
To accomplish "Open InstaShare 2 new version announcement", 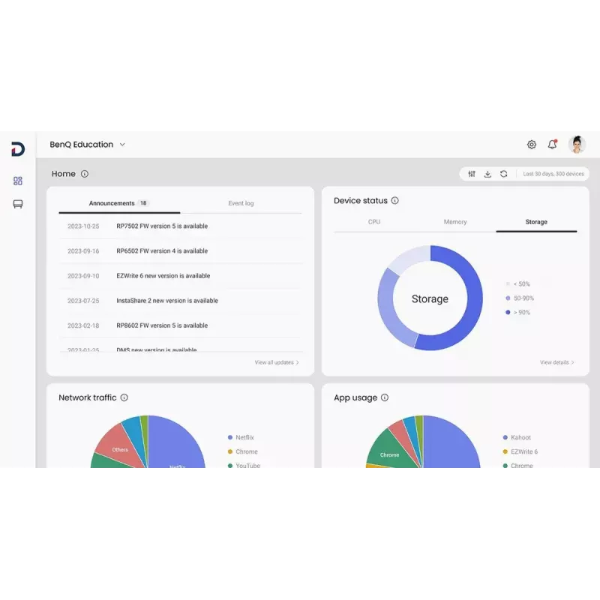I will (x=167, y=301).
